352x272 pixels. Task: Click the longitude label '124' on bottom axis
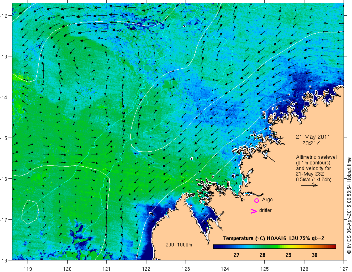tap(225, 269)
